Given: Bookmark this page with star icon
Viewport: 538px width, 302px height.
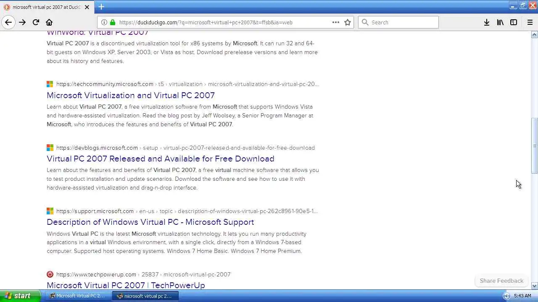Looking at the screenshot, I should coord(348,22).
